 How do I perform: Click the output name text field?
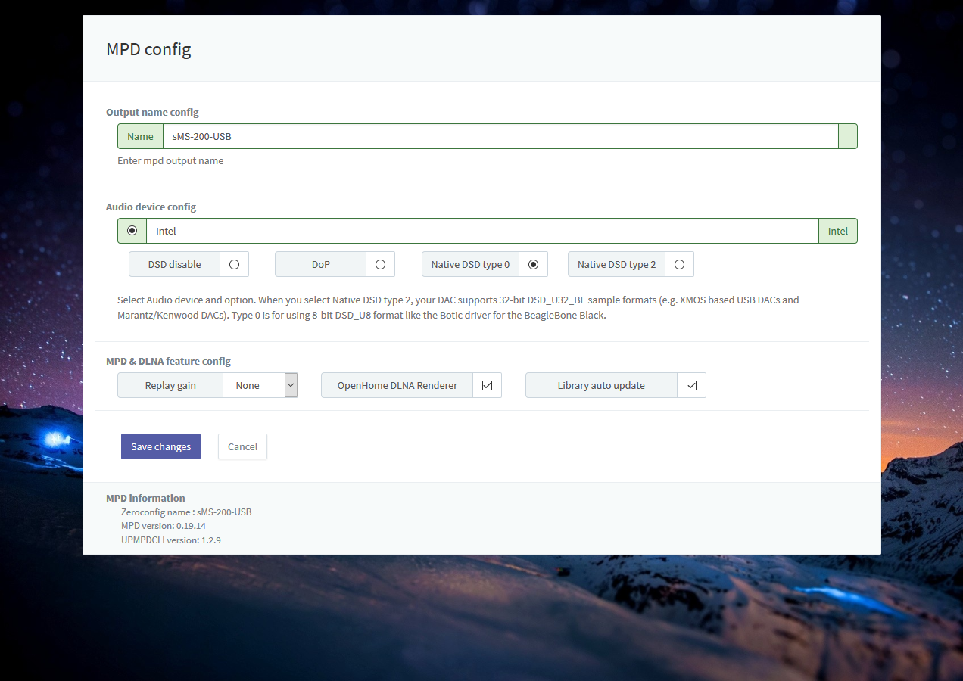tap(500, 137)
